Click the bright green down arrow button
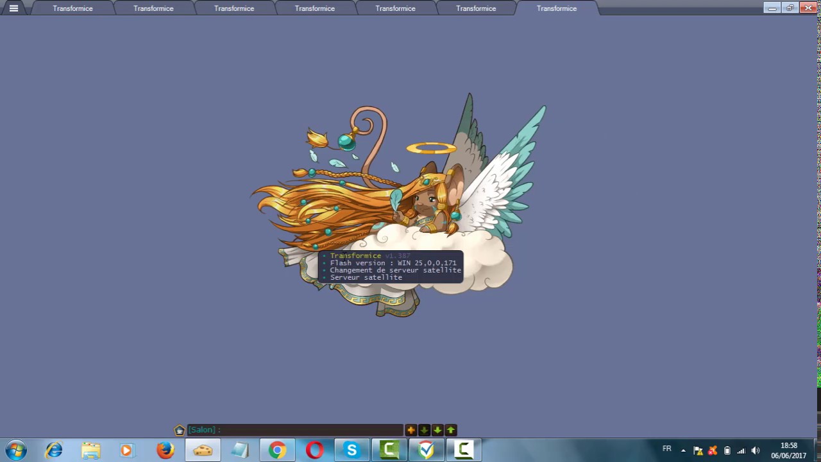The width and height of the screenshot is (821, 462). tap(437, 430)
